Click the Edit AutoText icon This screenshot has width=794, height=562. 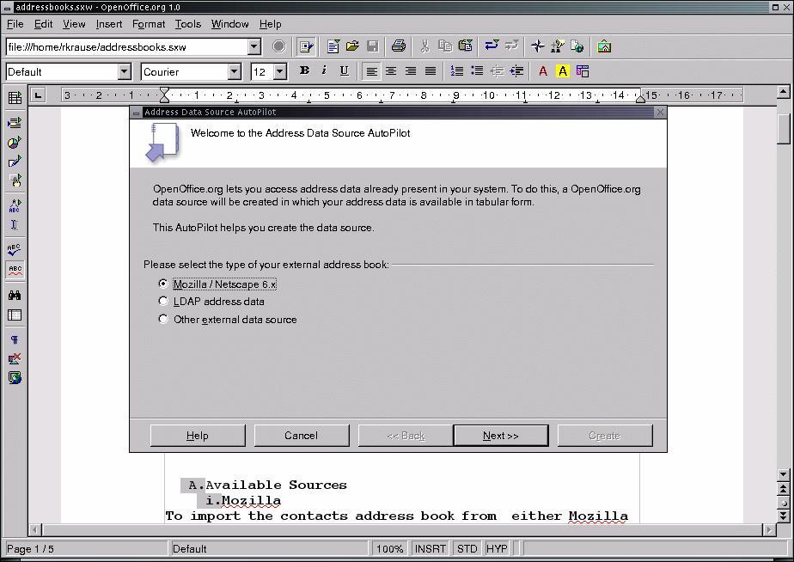[x=15, y=205]
